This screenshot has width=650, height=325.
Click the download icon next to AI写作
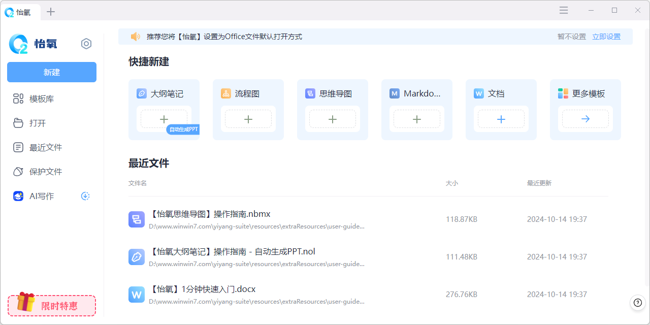(85, 196)
